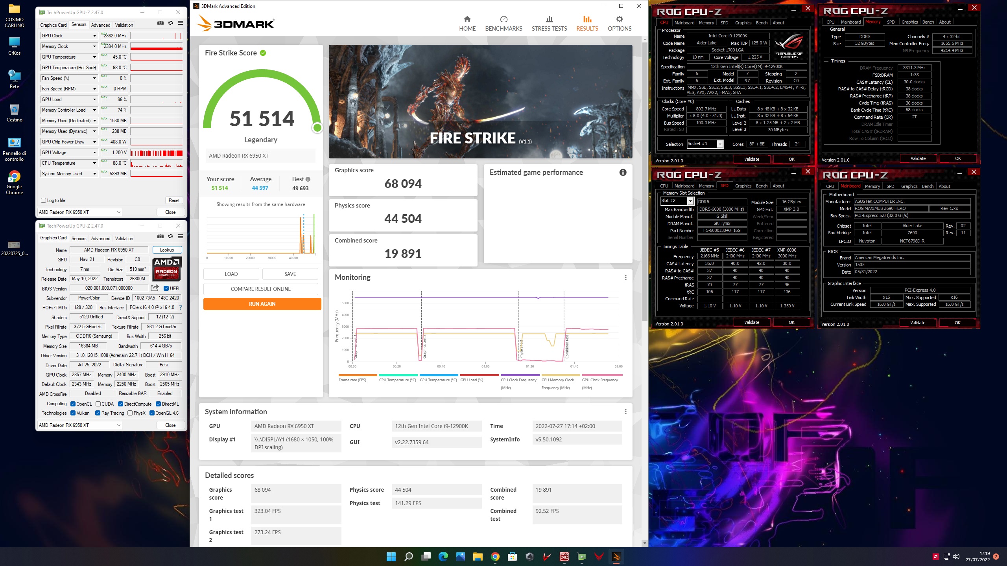
Task: Click the LOAD result button
Action: click(x=231, y=274)
